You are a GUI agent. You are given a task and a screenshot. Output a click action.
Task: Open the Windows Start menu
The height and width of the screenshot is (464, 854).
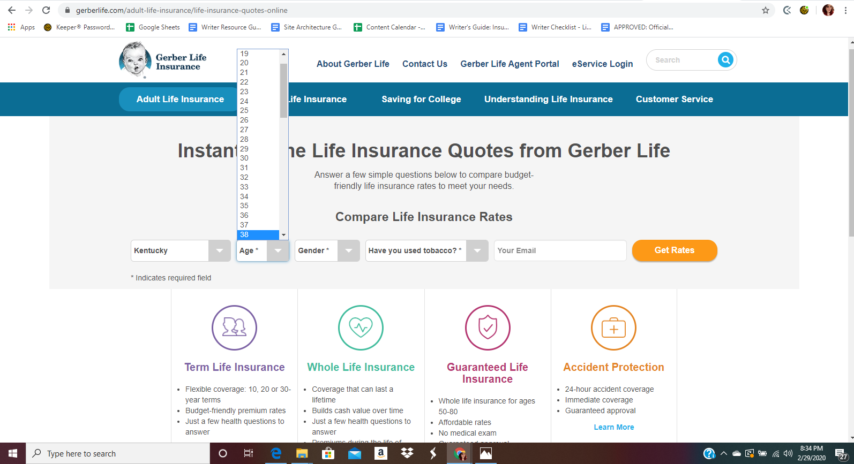point(13,453)
